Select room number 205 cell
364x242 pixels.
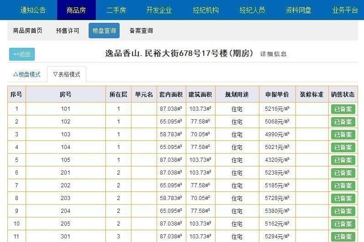65,223
